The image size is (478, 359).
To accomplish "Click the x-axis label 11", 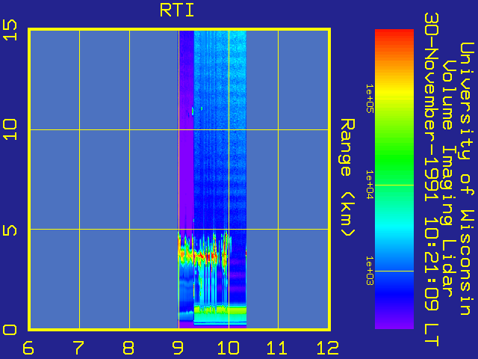I will [277, 348].
